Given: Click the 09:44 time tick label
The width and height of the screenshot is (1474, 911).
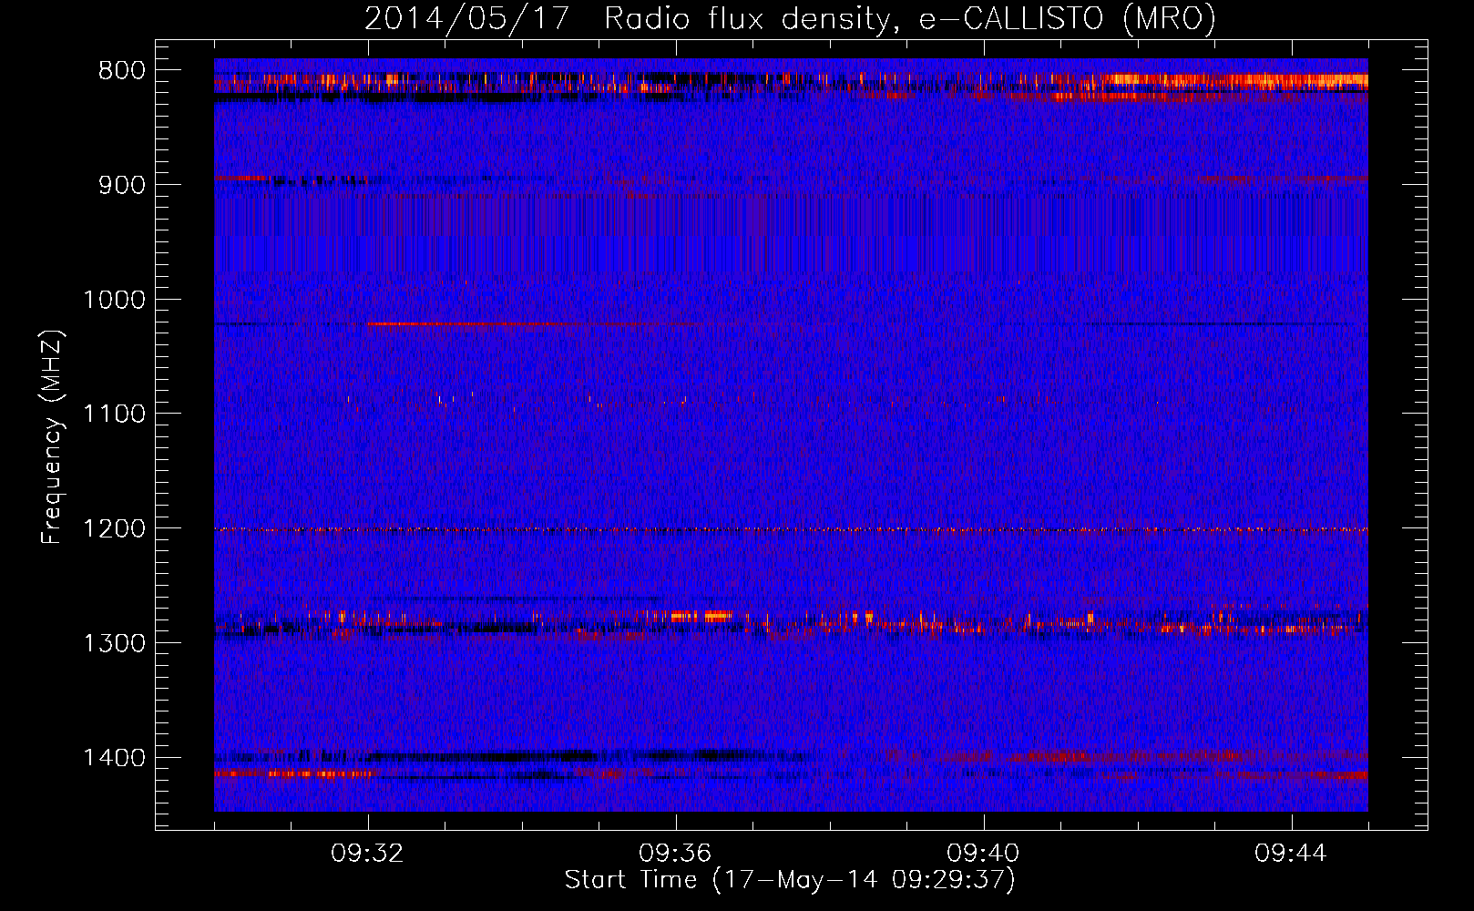Looking at the screenshot, I should coord(1292,854).
